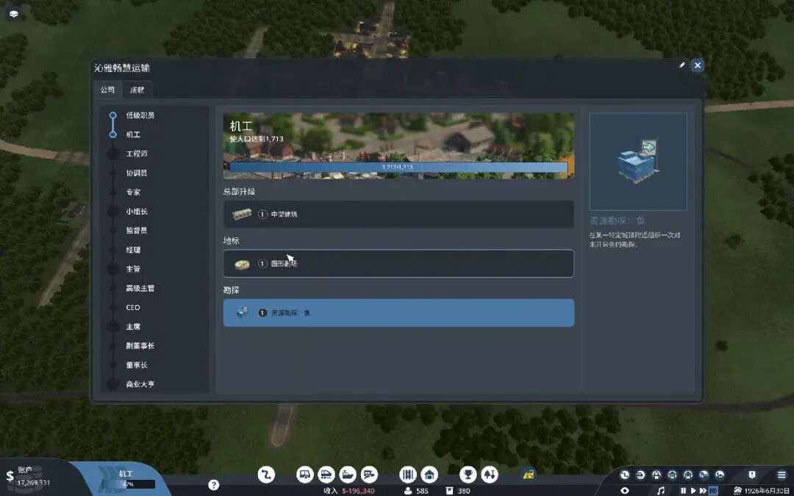This screenshot has height=496, width=794.
Task: Click the 机工 banner image in the window
Action: pos(398,145)
